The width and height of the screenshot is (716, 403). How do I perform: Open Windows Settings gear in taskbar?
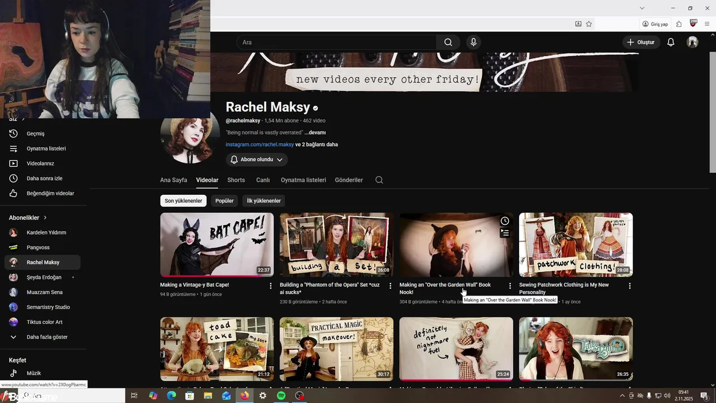263,396
